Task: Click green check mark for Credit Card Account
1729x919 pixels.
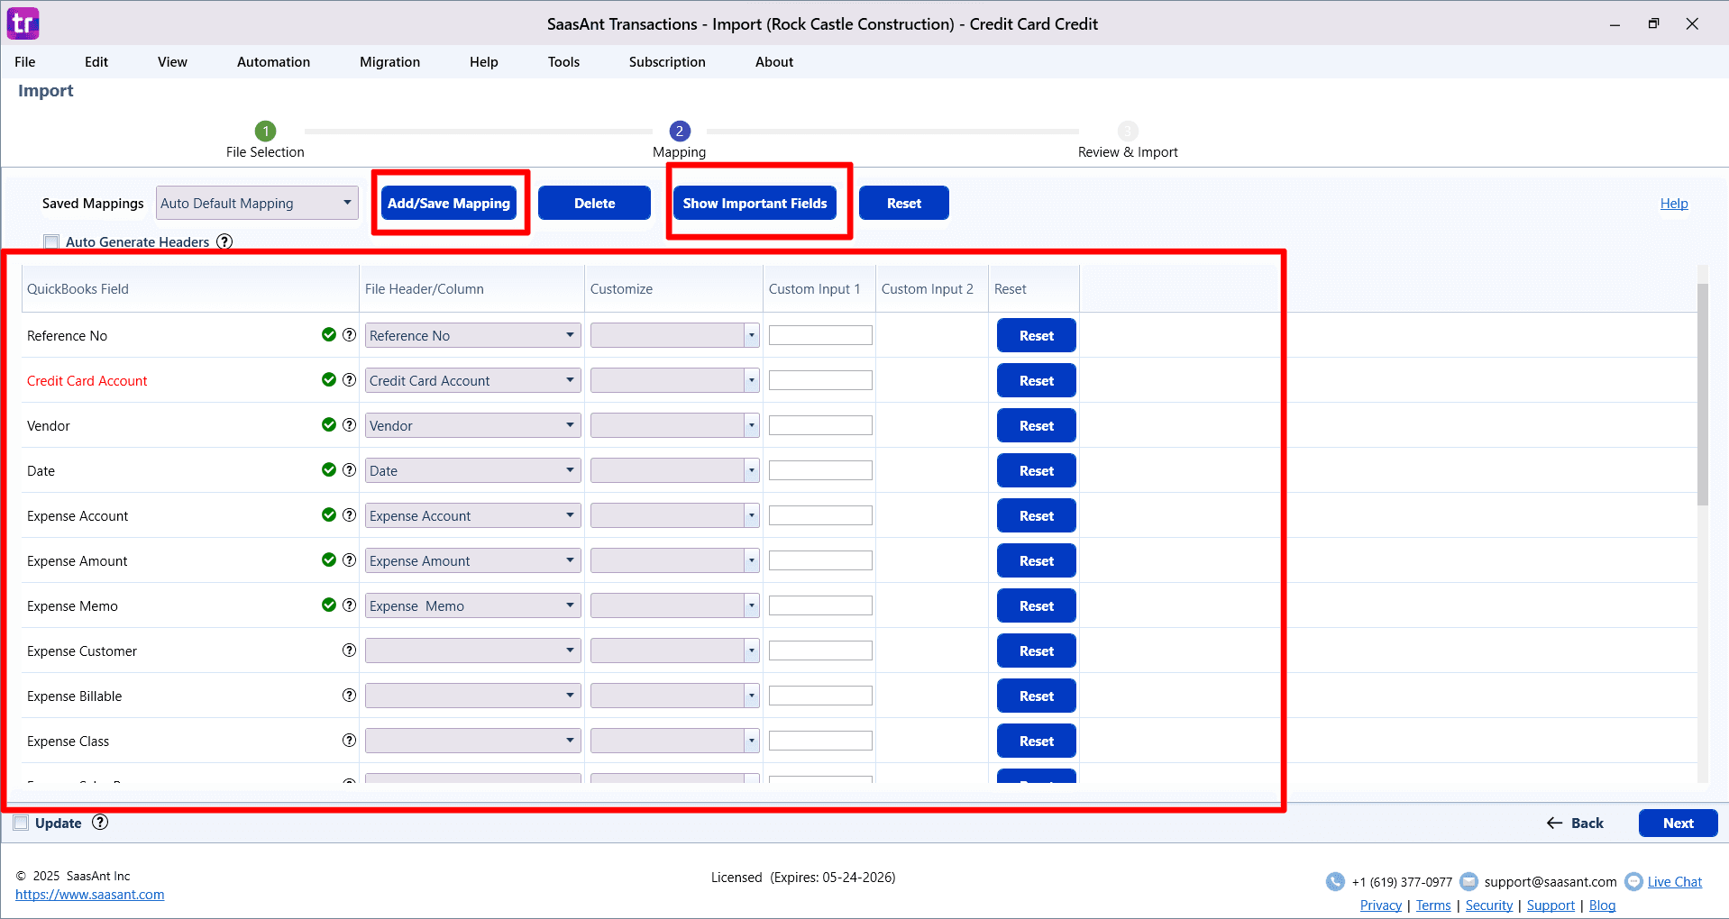Action: 329,380
